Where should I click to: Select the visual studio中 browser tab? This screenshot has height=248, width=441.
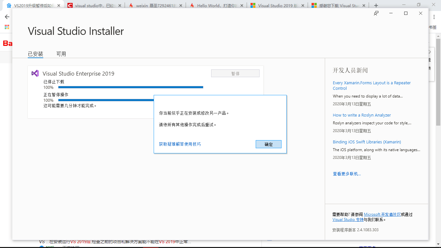(x=94, y=5)
